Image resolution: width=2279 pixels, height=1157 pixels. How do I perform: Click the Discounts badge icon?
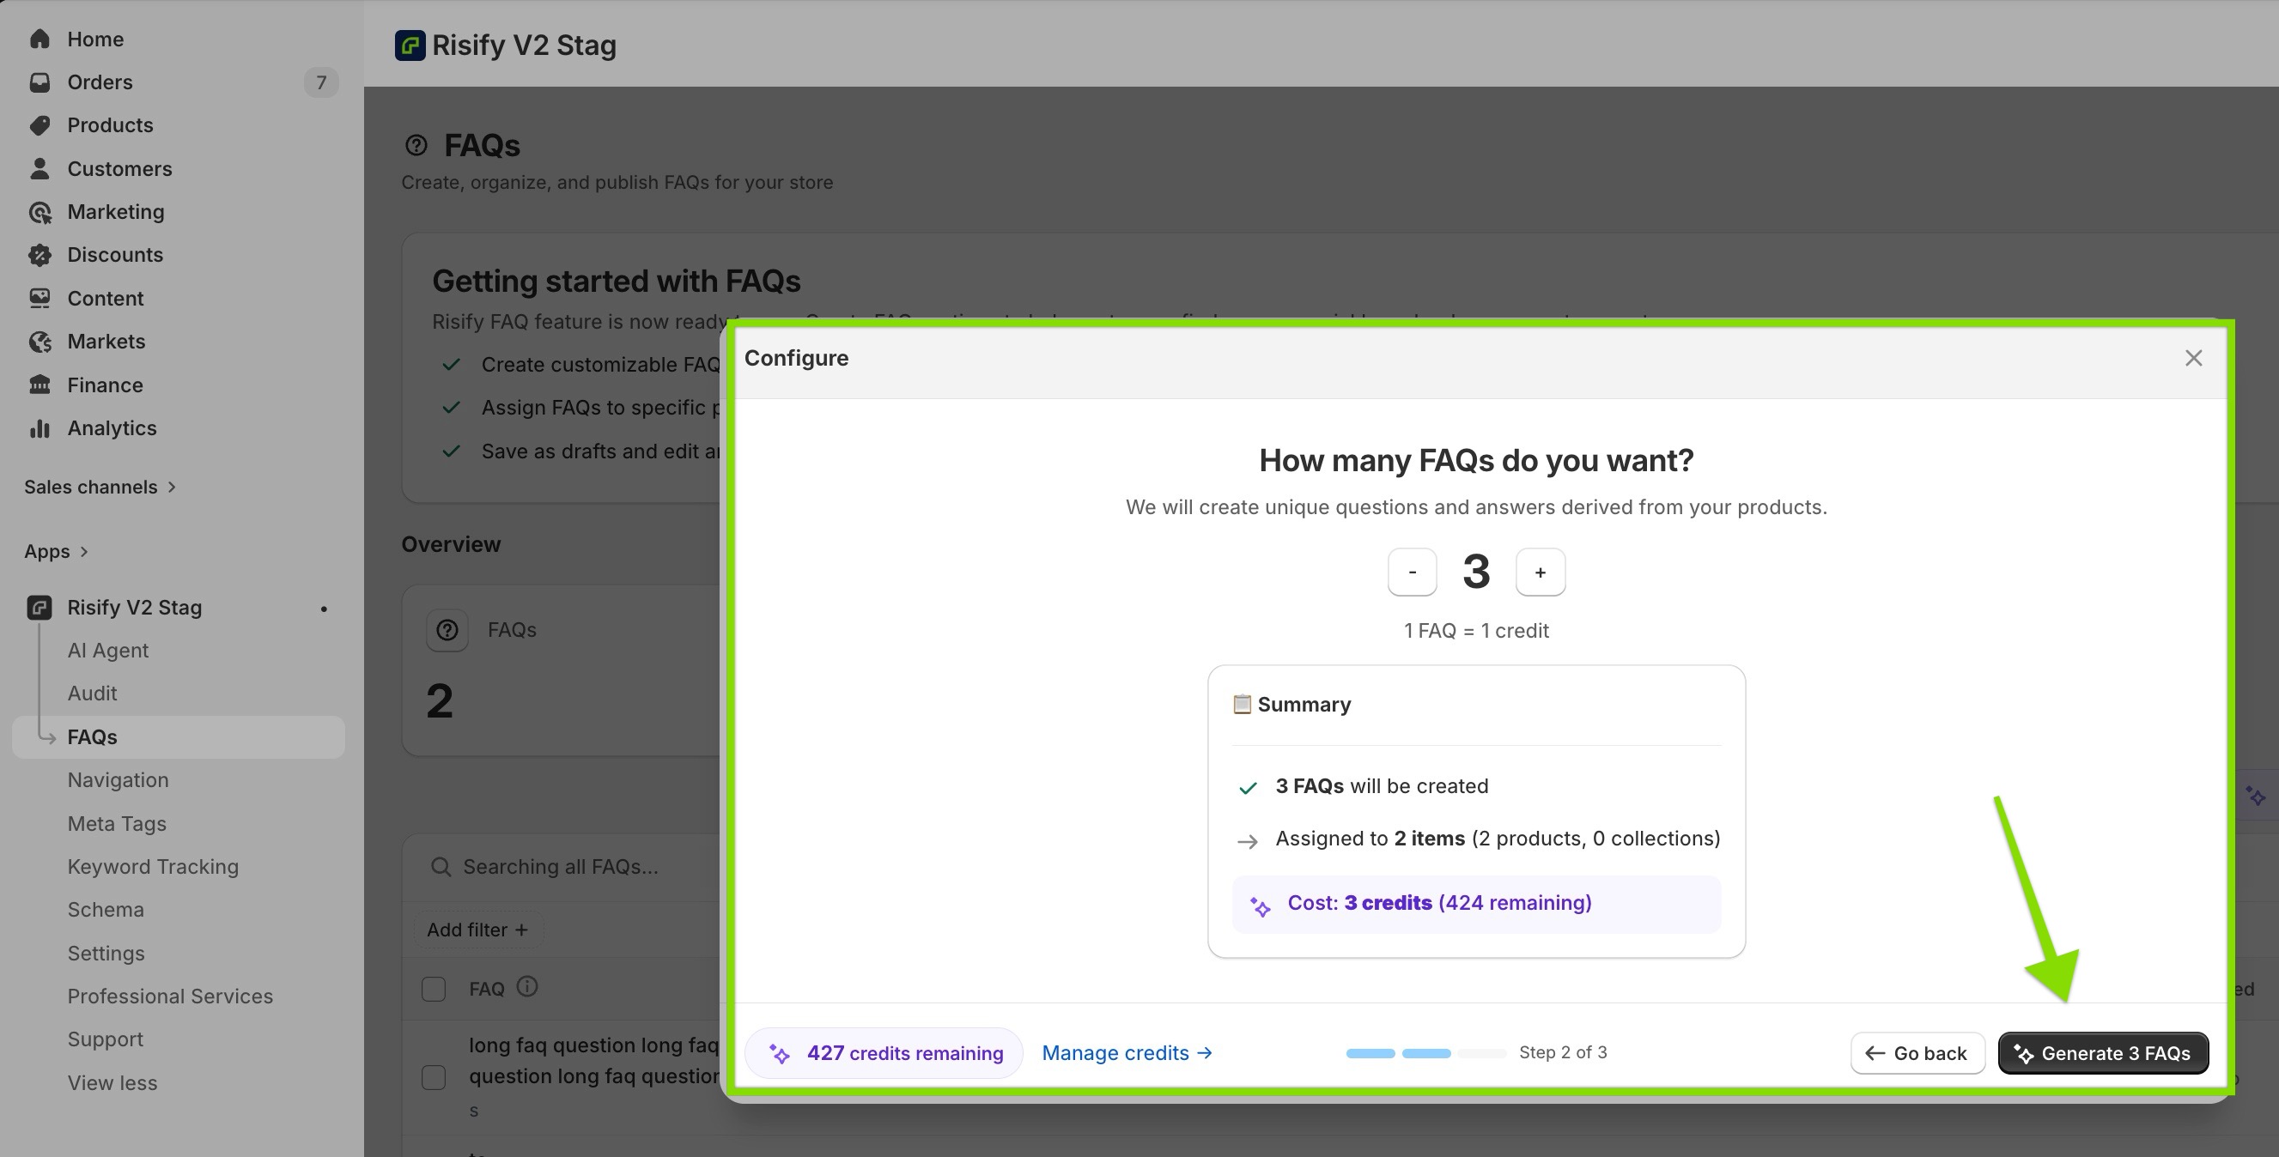(40, 255)
